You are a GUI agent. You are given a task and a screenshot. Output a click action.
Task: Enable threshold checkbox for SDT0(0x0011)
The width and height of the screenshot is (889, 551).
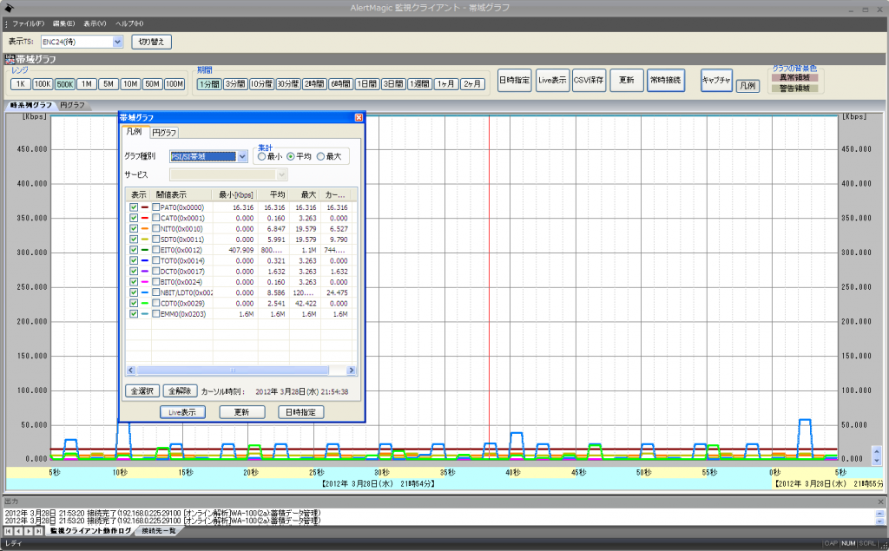(x=156, y=239)
